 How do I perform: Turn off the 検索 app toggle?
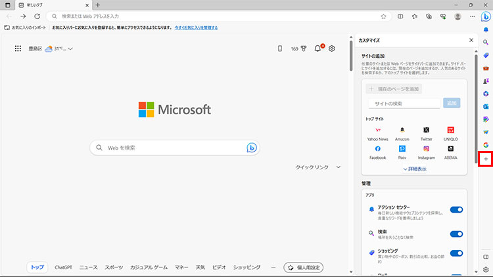pos(456,232)
